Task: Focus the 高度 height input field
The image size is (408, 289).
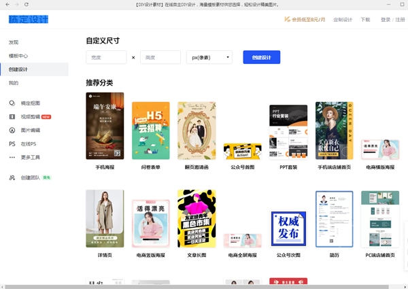Action: tap(160, 57)
